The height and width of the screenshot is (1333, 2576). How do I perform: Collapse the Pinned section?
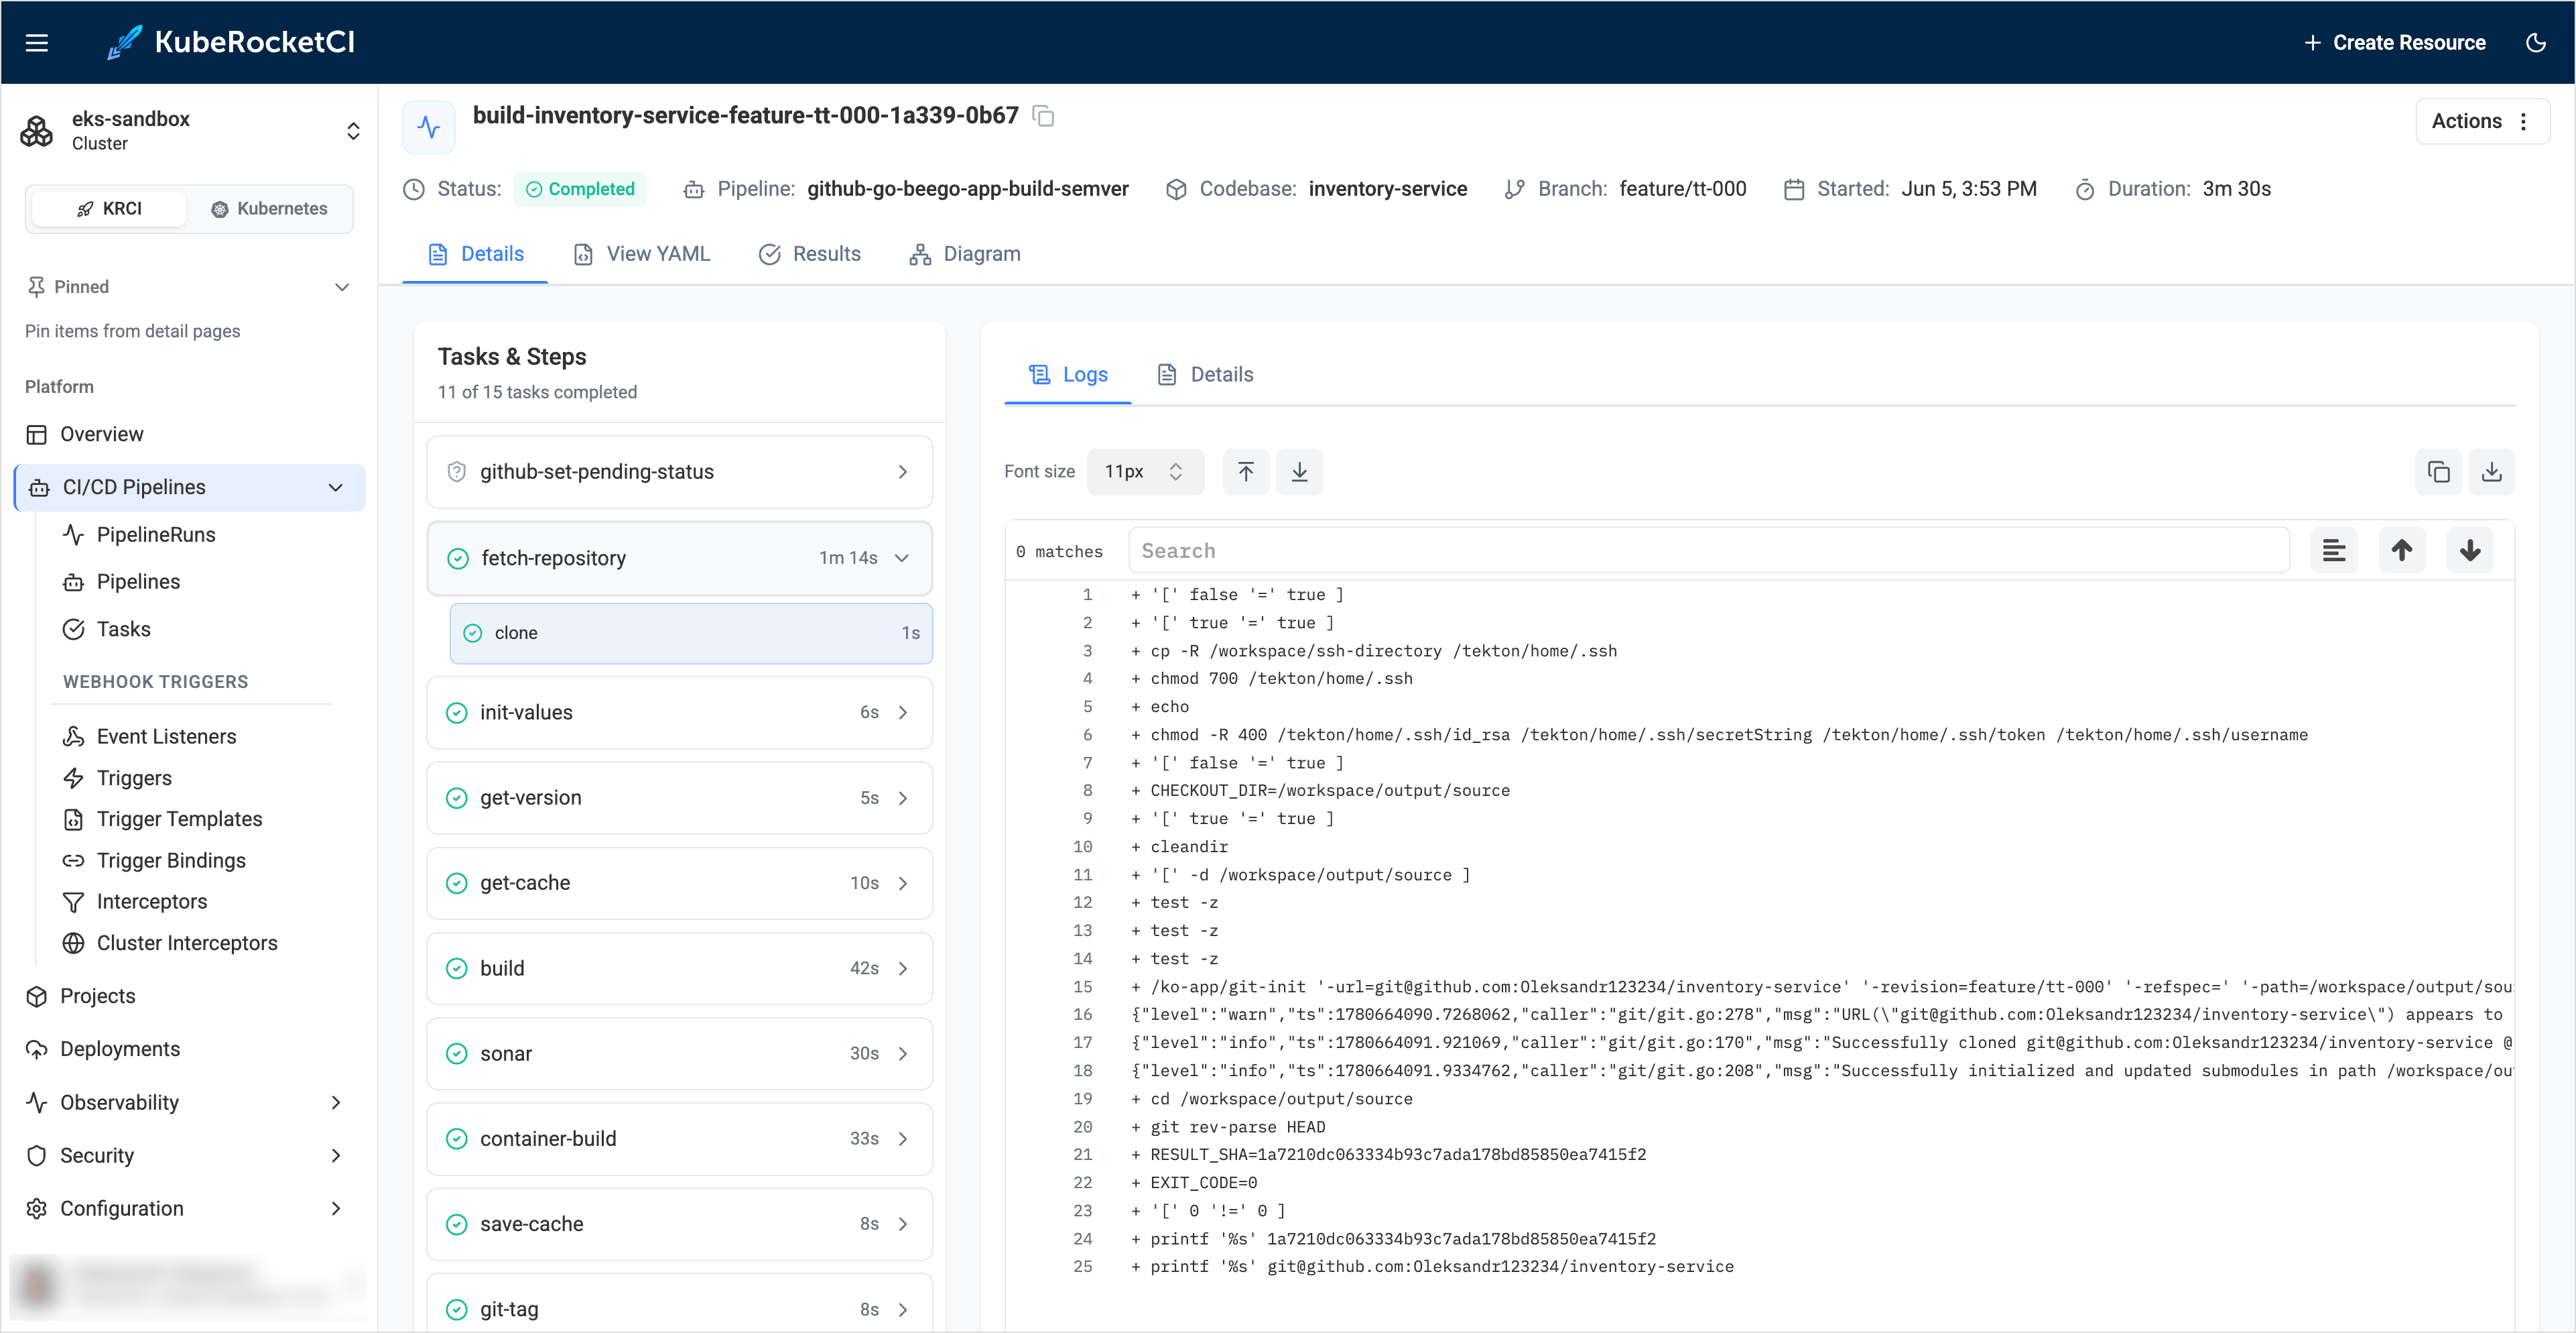pos(190,286)
